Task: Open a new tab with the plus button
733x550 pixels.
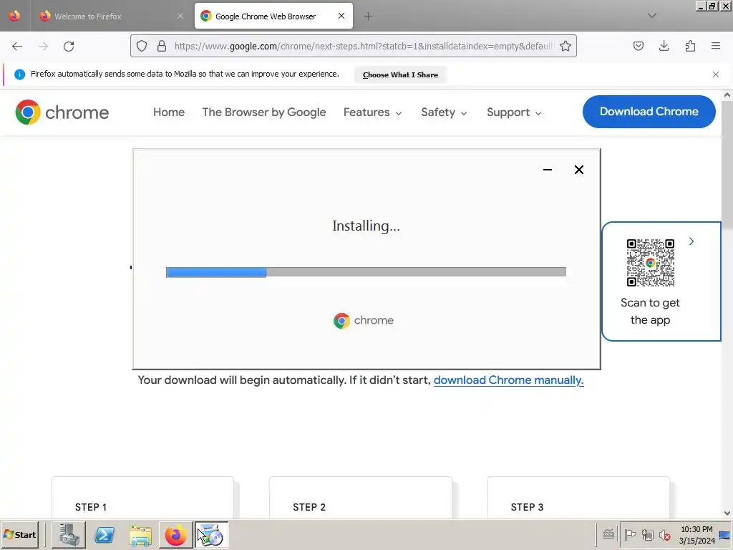Action: pos(368,16)
